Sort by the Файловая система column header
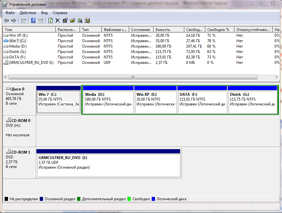 coord(115,29)
